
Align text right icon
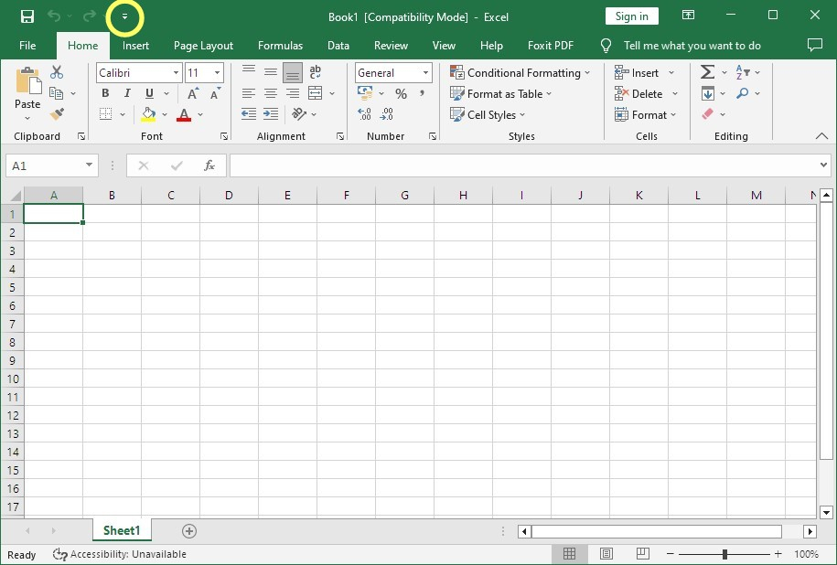293,93
